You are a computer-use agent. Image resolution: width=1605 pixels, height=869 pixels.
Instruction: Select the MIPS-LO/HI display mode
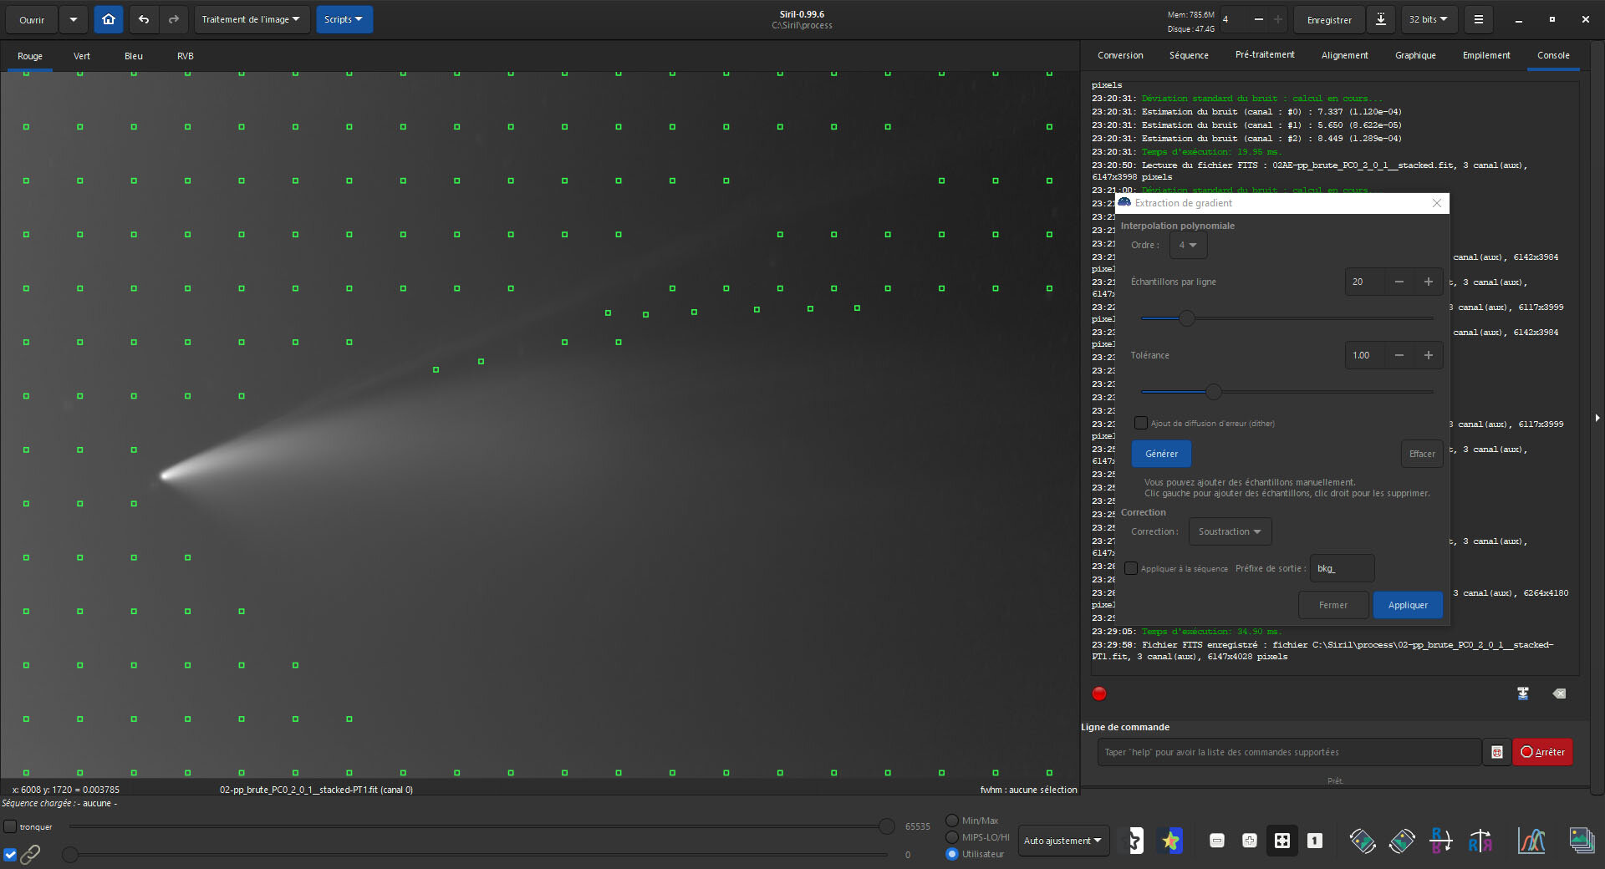click(x=952, y=837)
